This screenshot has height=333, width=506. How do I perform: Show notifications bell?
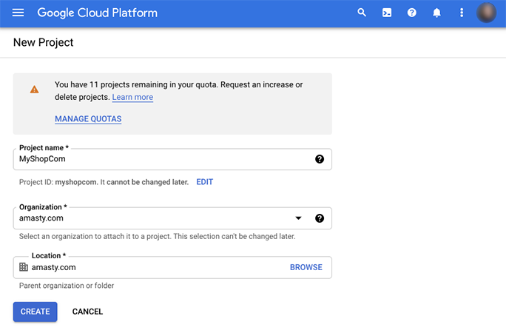436,13
